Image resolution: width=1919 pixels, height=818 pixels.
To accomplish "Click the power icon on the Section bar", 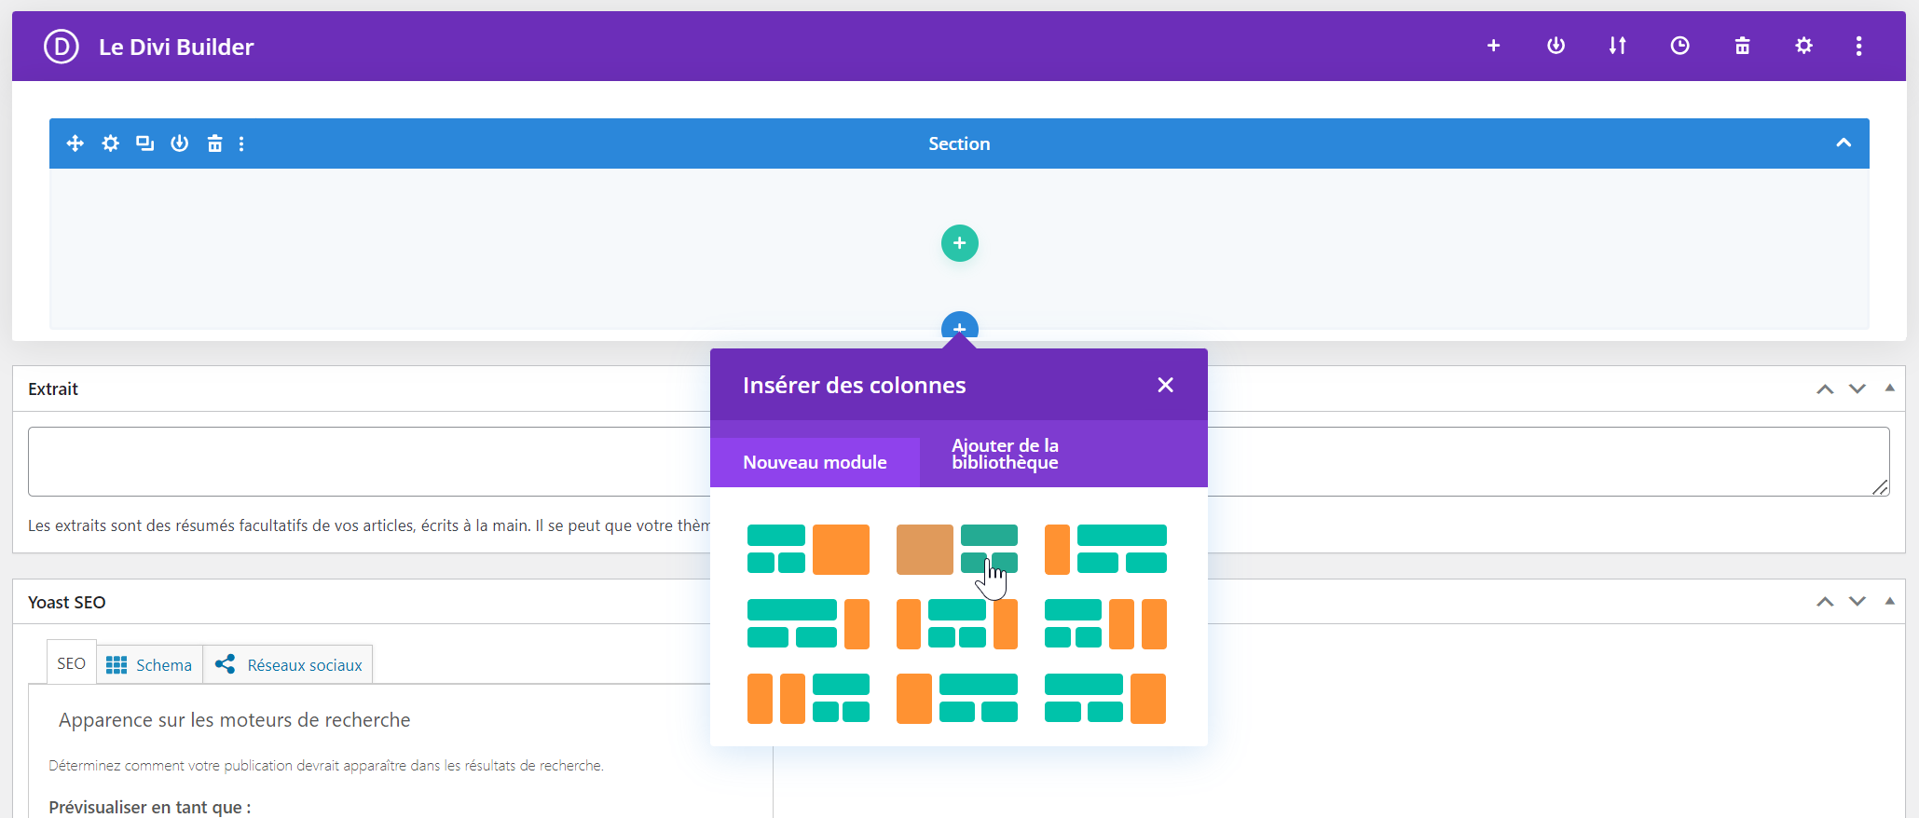I will click(179, 143).
